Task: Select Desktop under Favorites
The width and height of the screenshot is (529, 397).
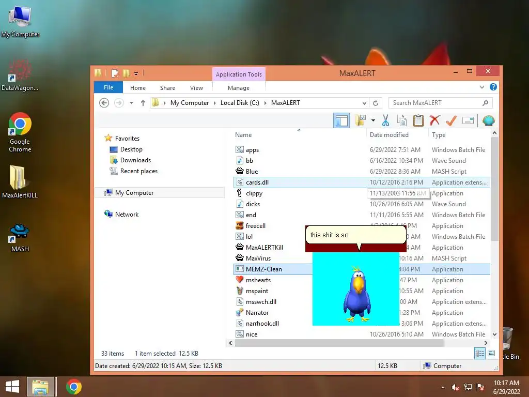Action: pos(131,149)
